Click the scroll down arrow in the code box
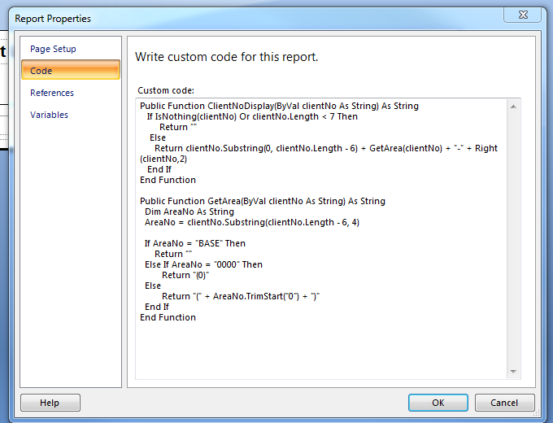 [513, 372]
